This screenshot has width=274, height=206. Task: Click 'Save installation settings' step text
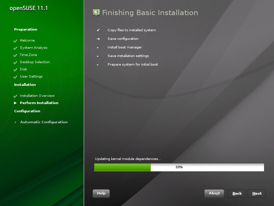(128, 56)
